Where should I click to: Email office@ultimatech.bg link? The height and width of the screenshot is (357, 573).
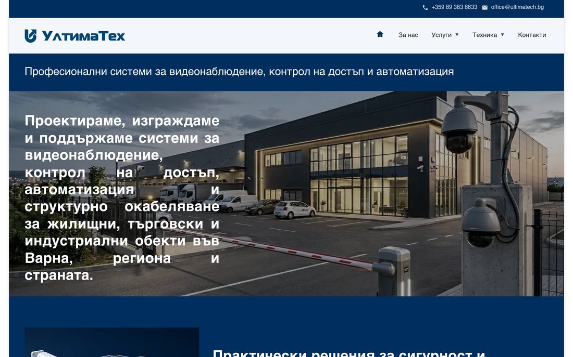coord(517,7)
